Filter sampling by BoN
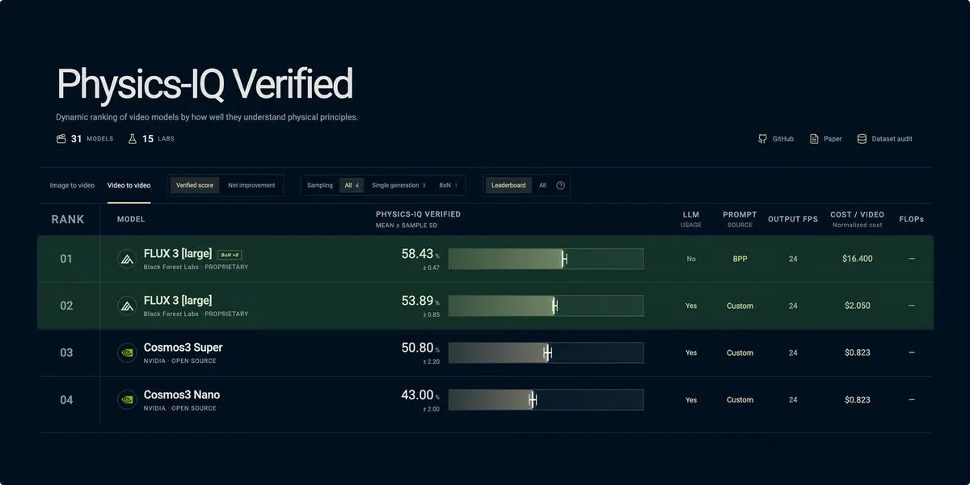The width and height of the screenshot is (970, 485). point(448,185)
